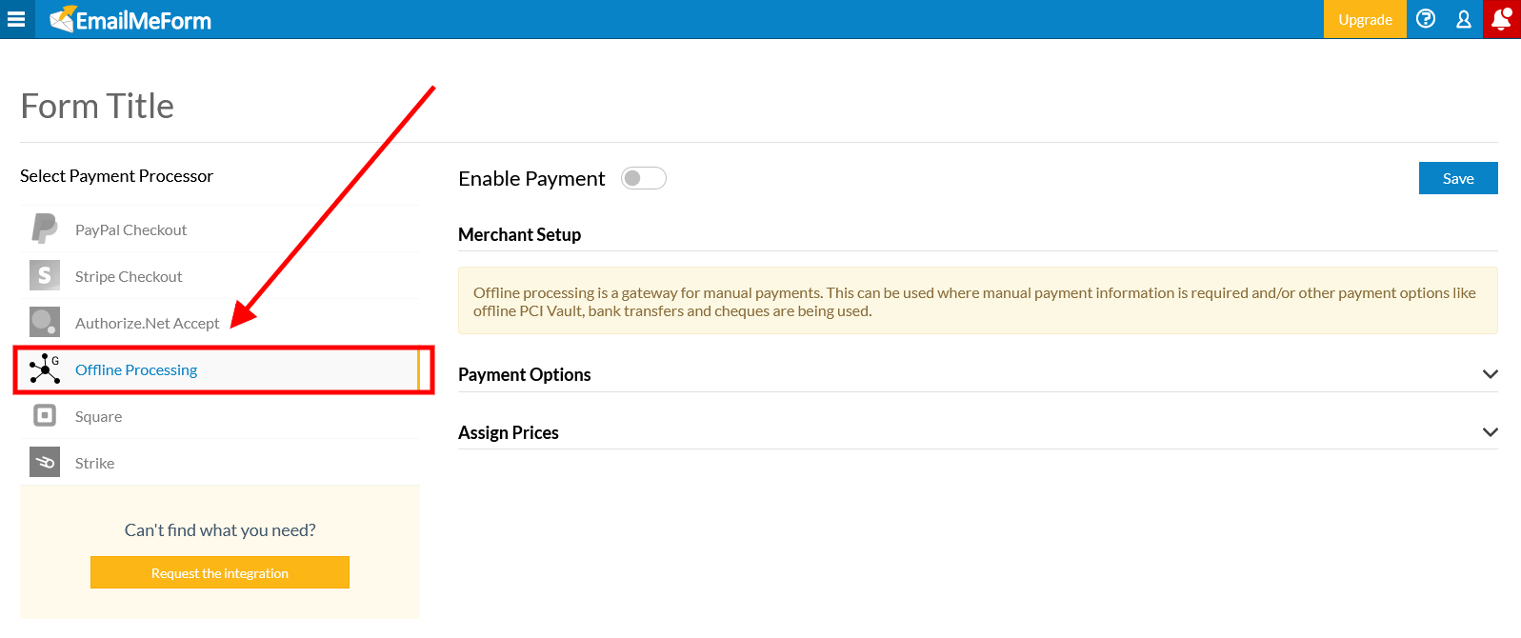1521x638 pixels.
Task: Expand the Assign Prices chevron
Action: tap(1491, 432)
